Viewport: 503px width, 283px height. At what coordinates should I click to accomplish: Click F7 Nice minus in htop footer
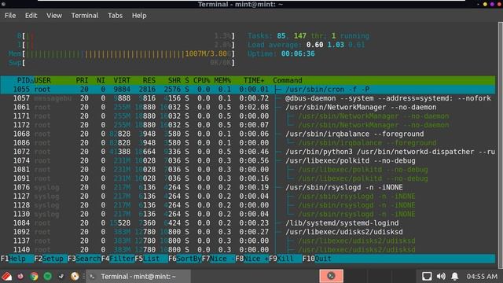point(218,259)
